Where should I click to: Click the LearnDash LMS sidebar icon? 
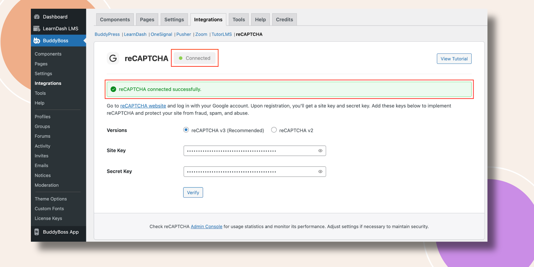(37, 29)
